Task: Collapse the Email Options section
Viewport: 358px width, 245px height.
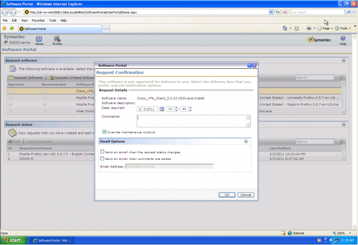Action: (246, 141)
